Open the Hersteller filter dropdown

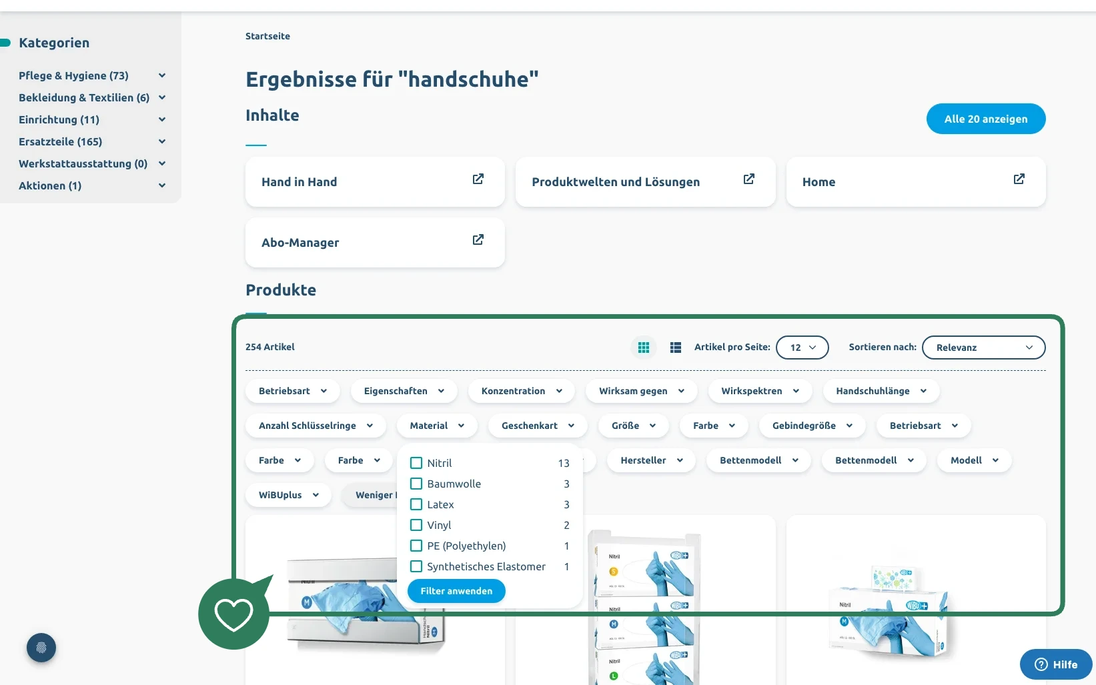point(652,460)
